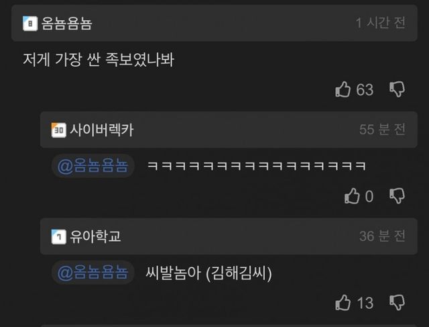Click the 13 like count

click(x=365, y=303)
